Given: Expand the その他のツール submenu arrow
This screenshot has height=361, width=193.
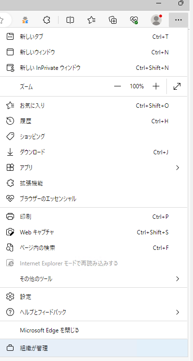Looking at the screenshot, I should coord(177,279).
